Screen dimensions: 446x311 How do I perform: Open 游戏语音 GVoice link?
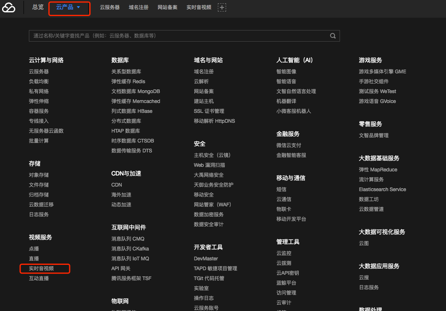tap(377, 101)
